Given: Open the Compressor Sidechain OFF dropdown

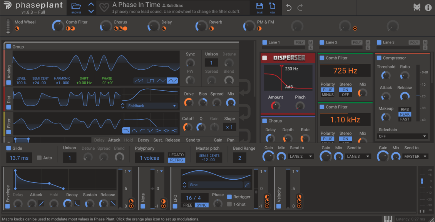Looking at the screenshot, I should [x=402, y=136].
